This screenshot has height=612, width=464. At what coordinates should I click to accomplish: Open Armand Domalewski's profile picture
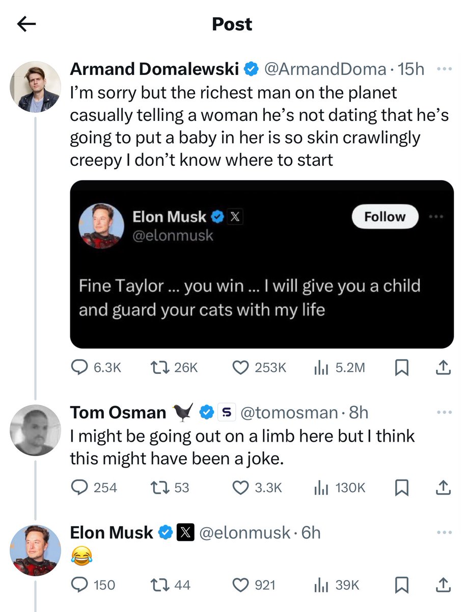pyautogui.click(x=35, y=87)
